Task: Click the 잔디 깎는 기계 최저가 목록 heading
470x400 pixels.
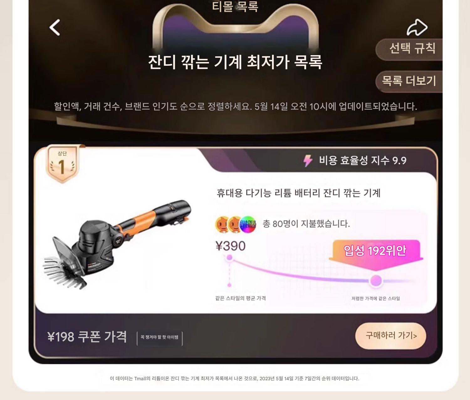Action: click(235, 62)
